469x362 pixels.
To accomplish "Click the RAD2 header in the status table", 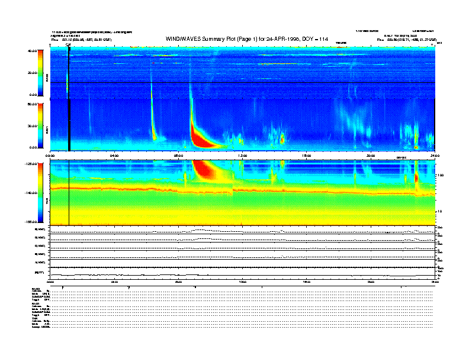I will pos(36,289).
